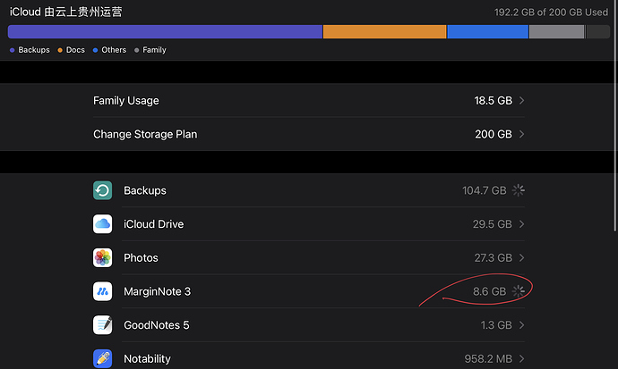Open Photos row chevron
This screenshot has width=618, height=369.
click(x=521, y=258)
